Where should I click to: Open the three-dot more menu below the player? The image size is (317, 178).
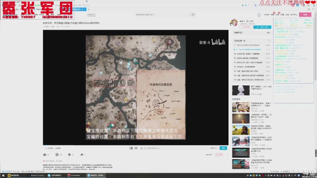click(228, 155)
